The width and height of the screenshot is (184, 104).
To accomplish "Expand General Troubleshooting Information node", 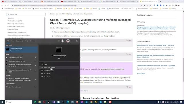I will (x=7, y=35).
